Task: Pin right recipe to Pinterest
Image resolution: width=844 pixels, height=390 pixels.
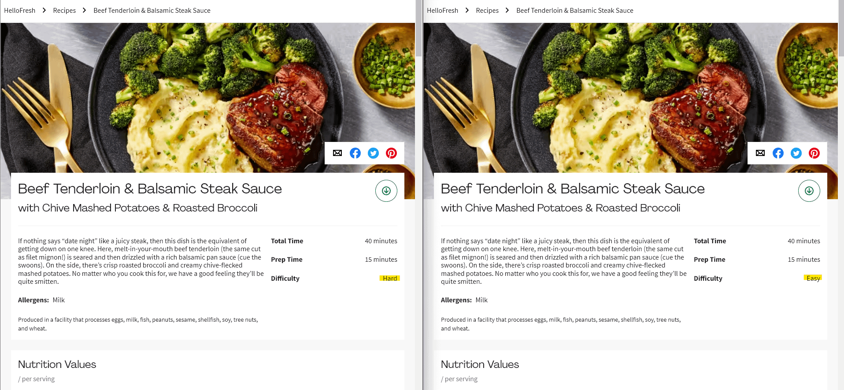Action: tap(814, 153)
